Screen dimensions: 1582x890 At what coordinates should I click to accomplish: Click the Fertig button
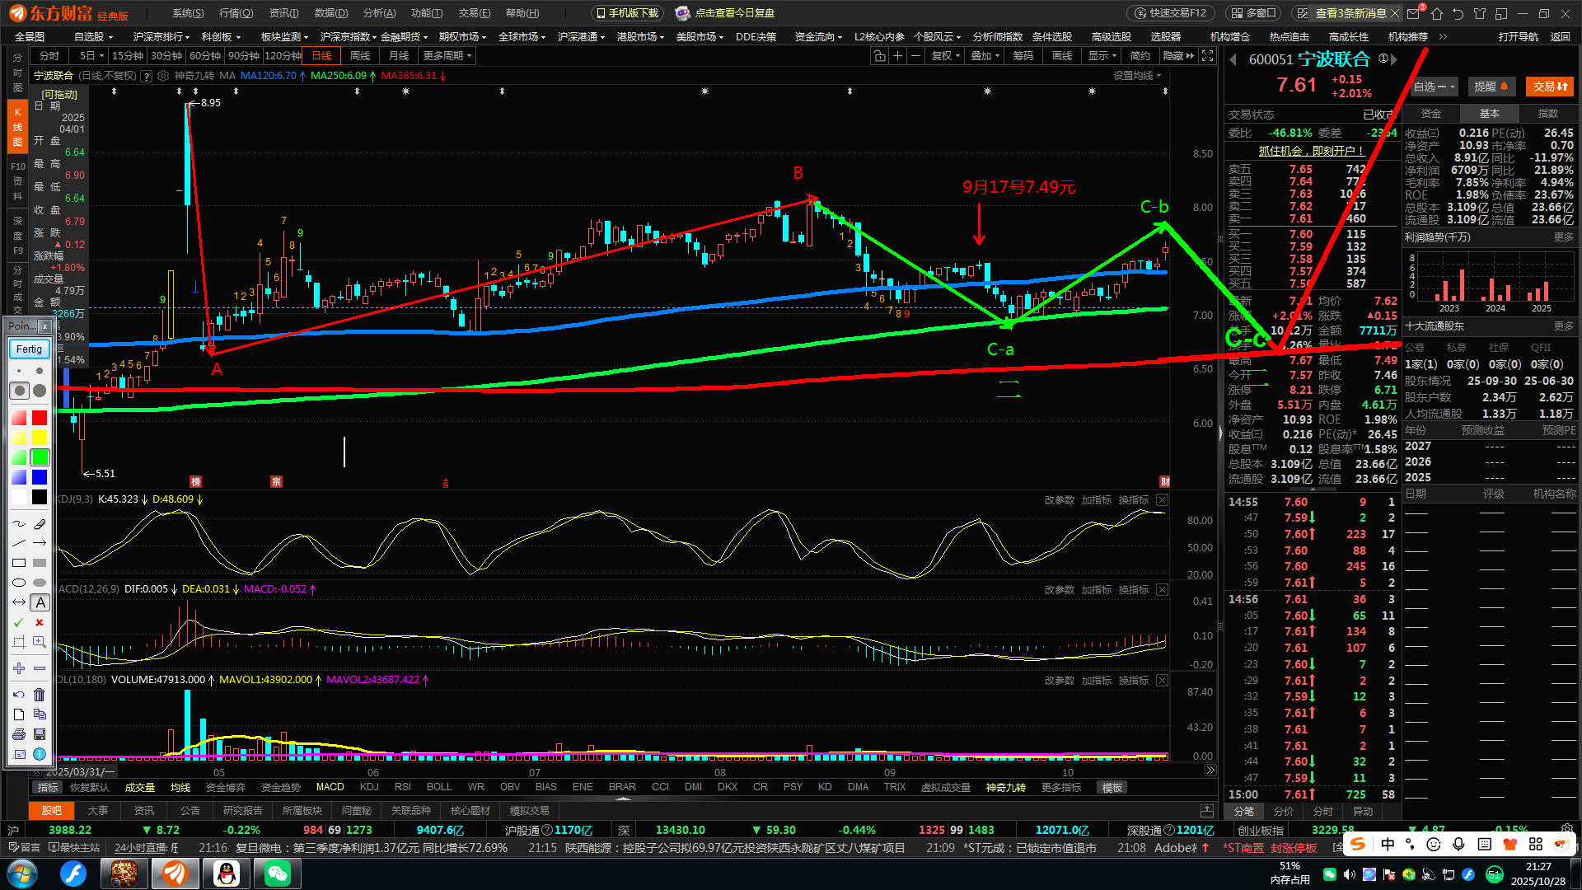29,349
